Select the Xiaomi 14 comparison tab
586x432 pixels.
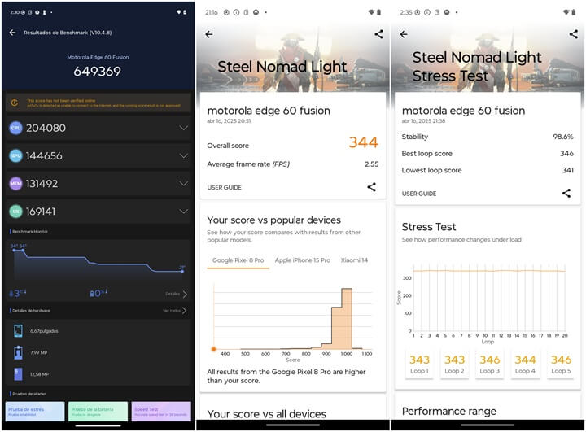click(x=354, y=260)
